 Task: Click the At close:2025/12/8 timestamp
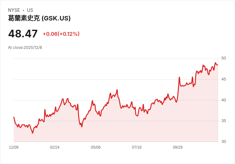tap(25, 48)
